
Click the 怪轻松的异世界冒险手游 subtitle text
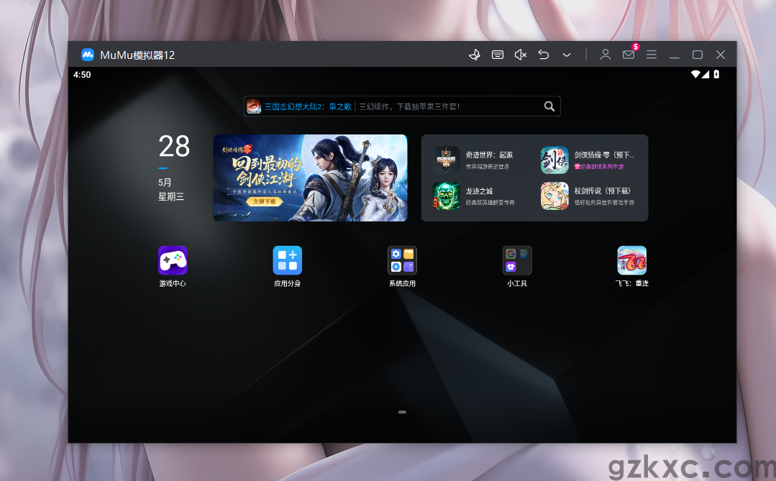point(604,203)
